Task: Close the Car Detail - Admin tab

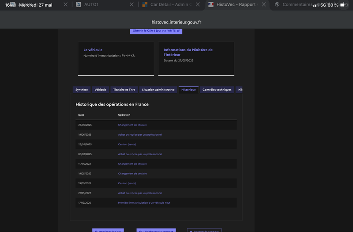Action: pos(198,4)
